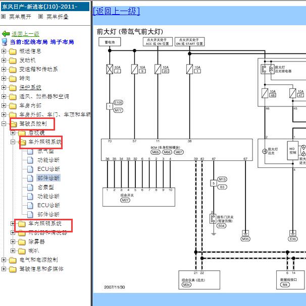The height and width of the screenshot is (306, 306).
Task: Collapse the 驾驶员控制 node
Action: (x=4, y=124)
